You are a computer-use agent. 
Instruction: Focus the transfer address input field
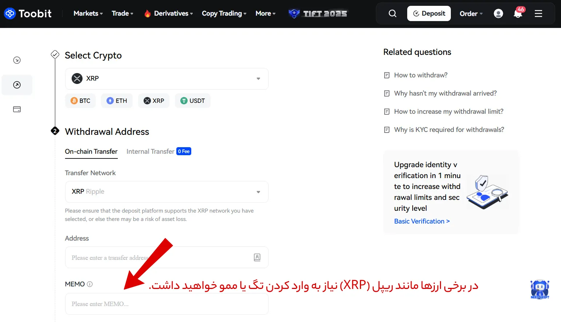pos(167,257)
